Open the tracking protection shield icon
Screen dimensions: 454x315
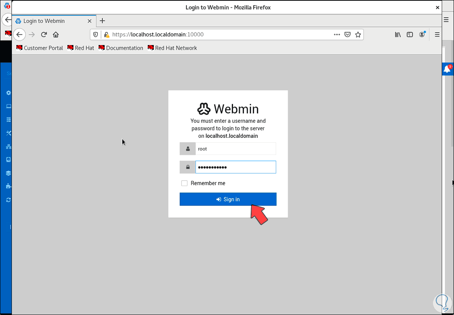(x=96, y=35)
